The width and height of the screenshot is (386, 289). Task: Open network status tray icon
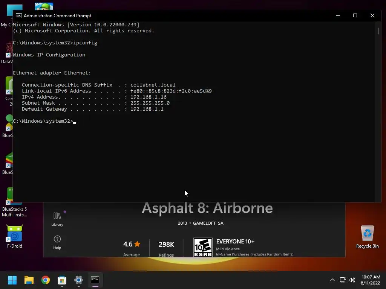[x=343, y=280]
